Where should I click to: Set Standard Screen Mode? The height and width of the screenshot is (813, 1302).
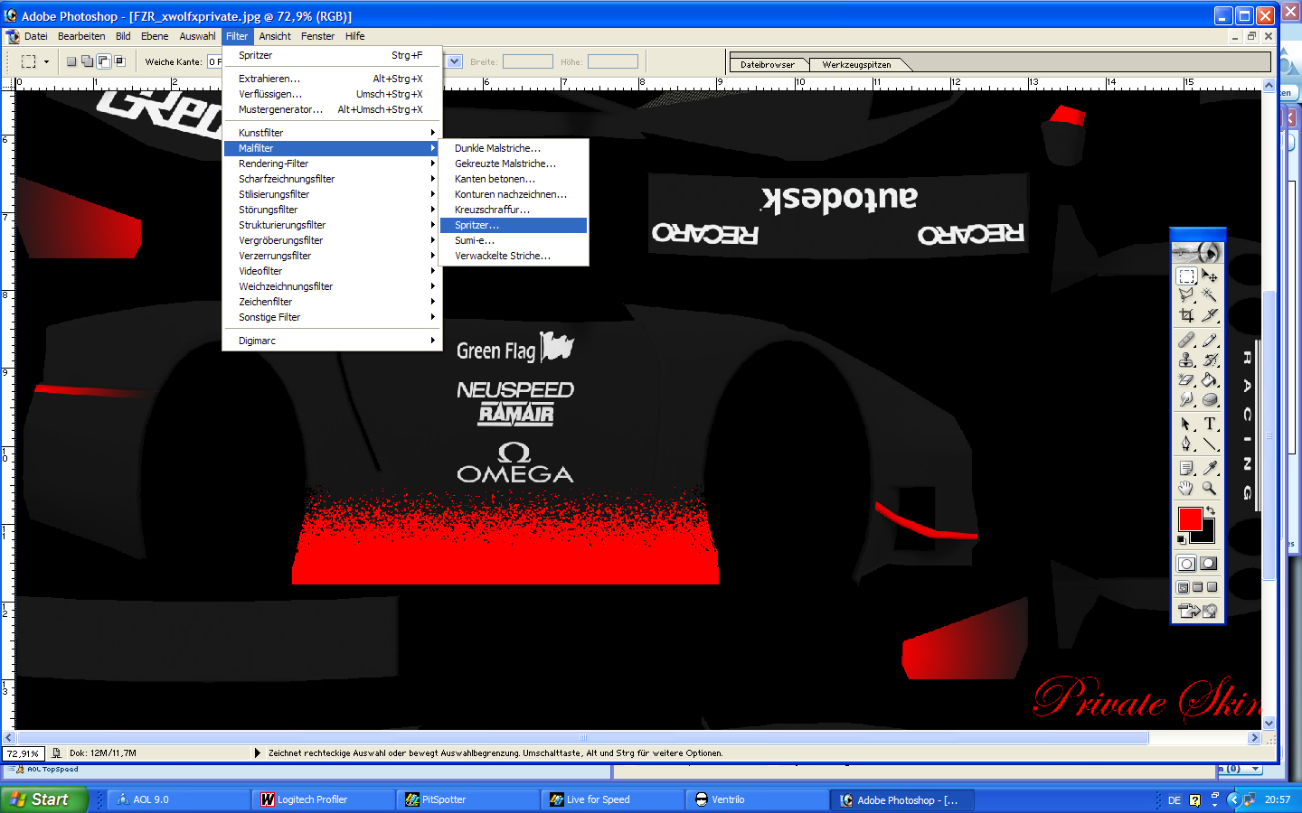point(1183,587)
